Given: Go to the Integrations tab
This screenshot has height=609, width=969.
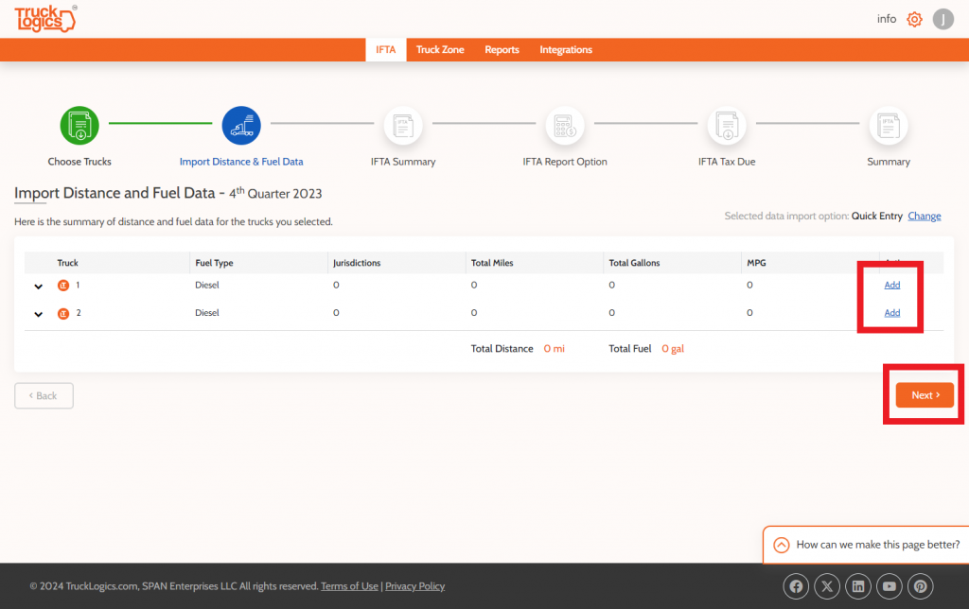Looking at the screenshot, I should point(566,49).
